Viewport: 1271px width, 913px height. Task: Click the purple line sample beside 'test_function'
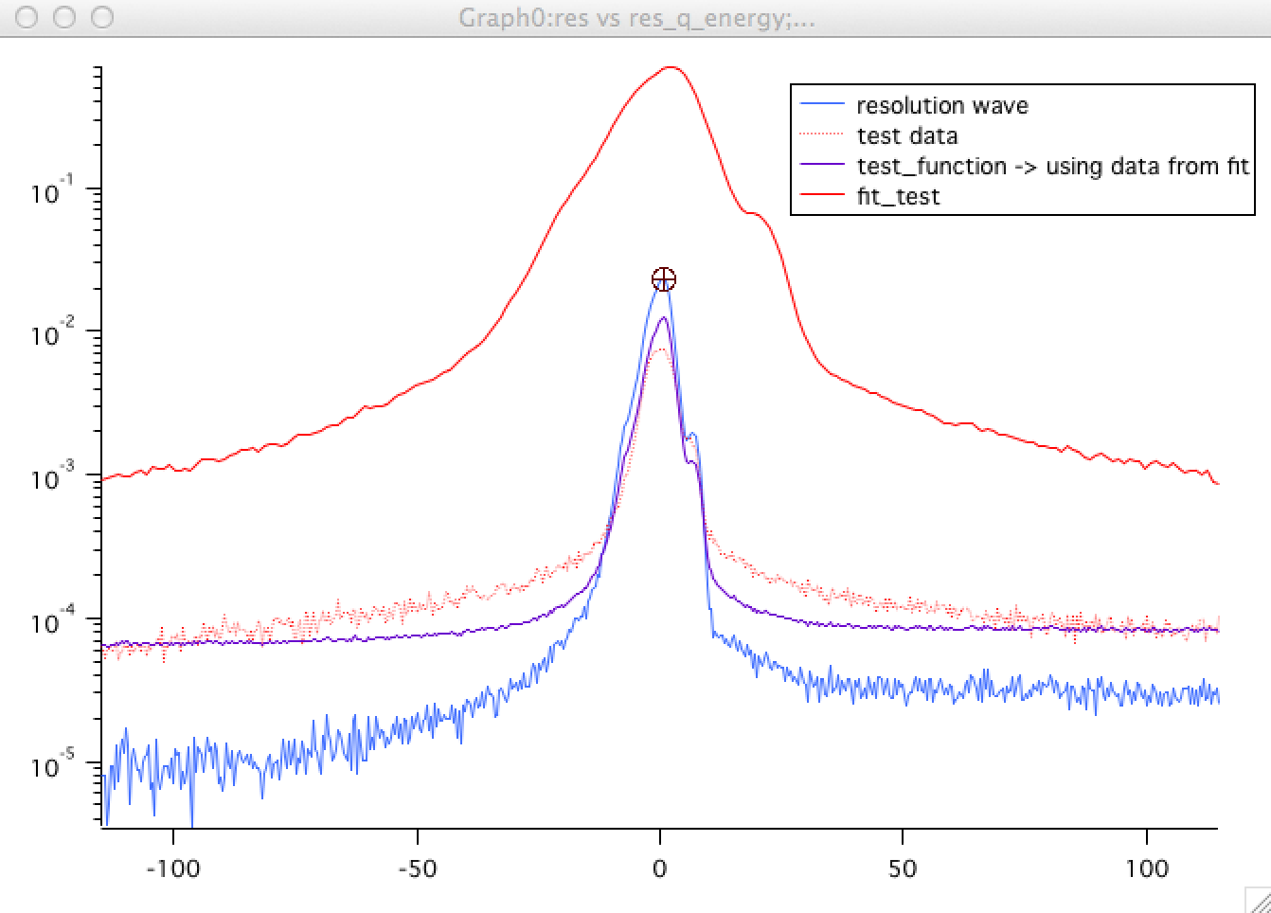822,166
